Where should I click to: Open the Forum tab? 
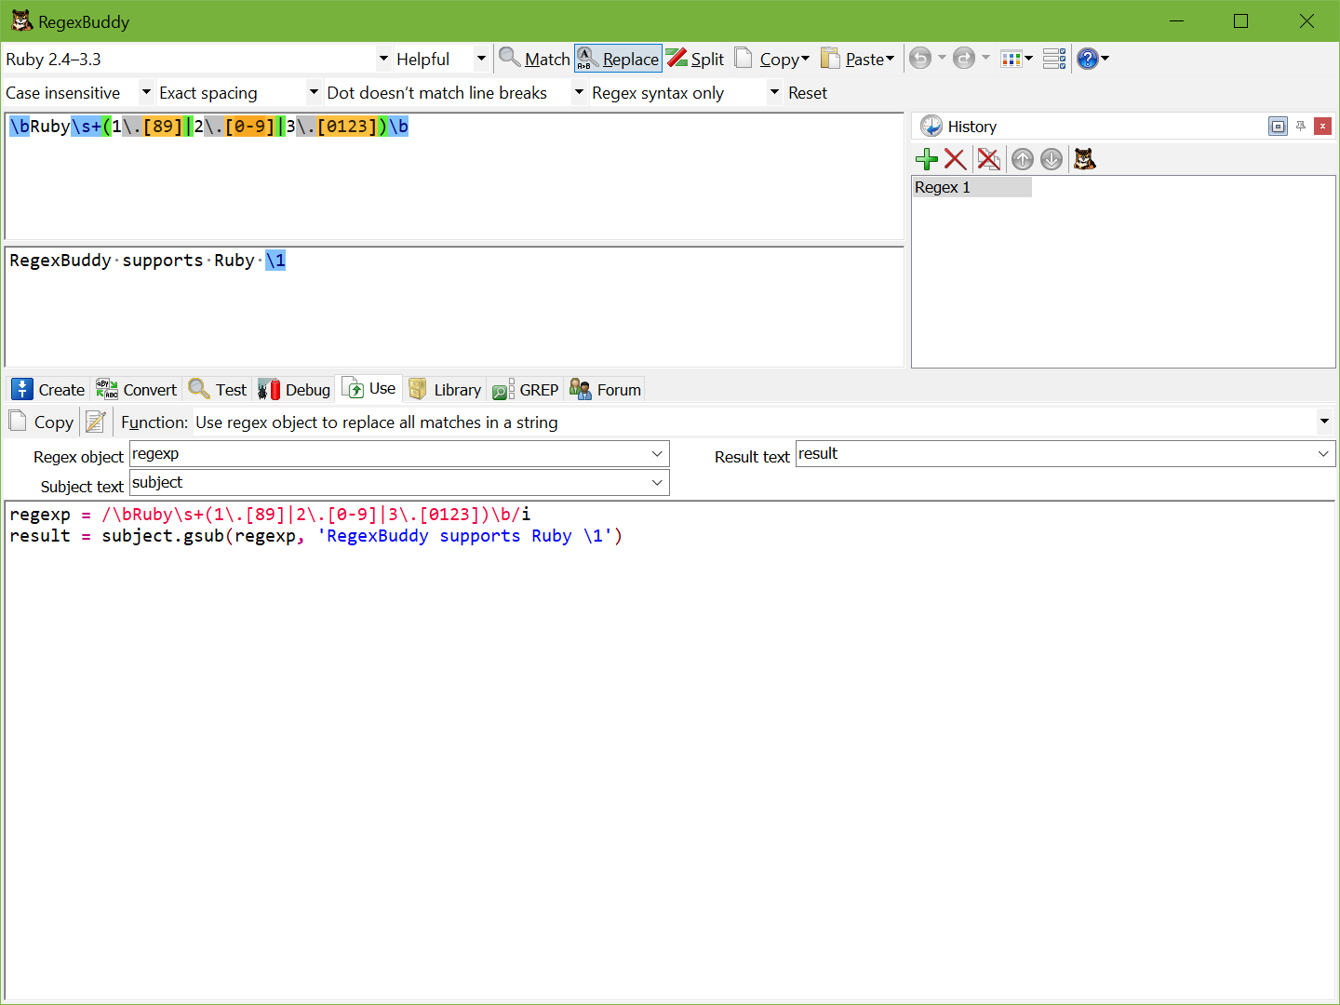point(606,390)
